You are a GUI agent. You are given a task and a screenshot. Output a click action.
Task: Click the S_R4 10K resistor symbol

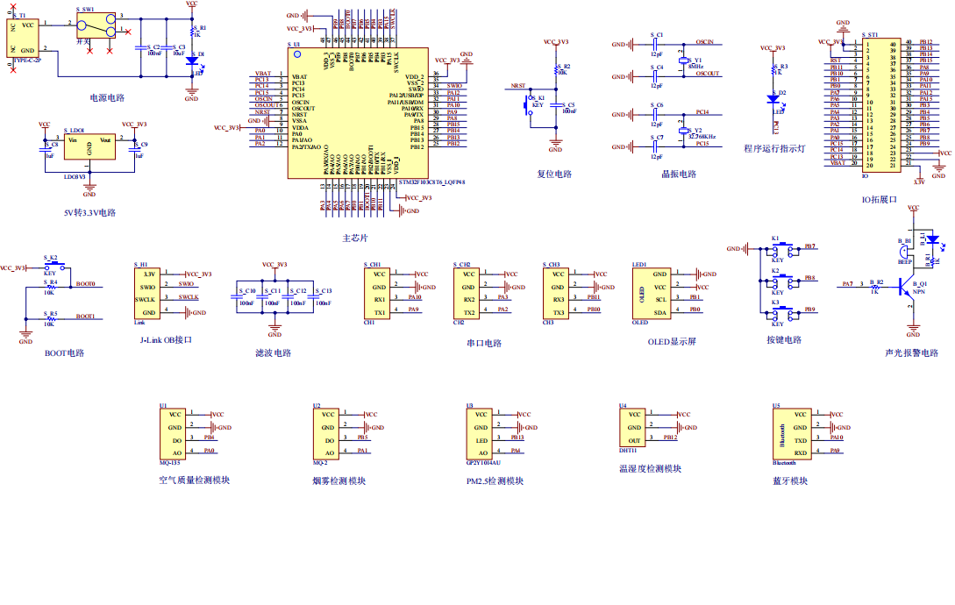point(51,285)
